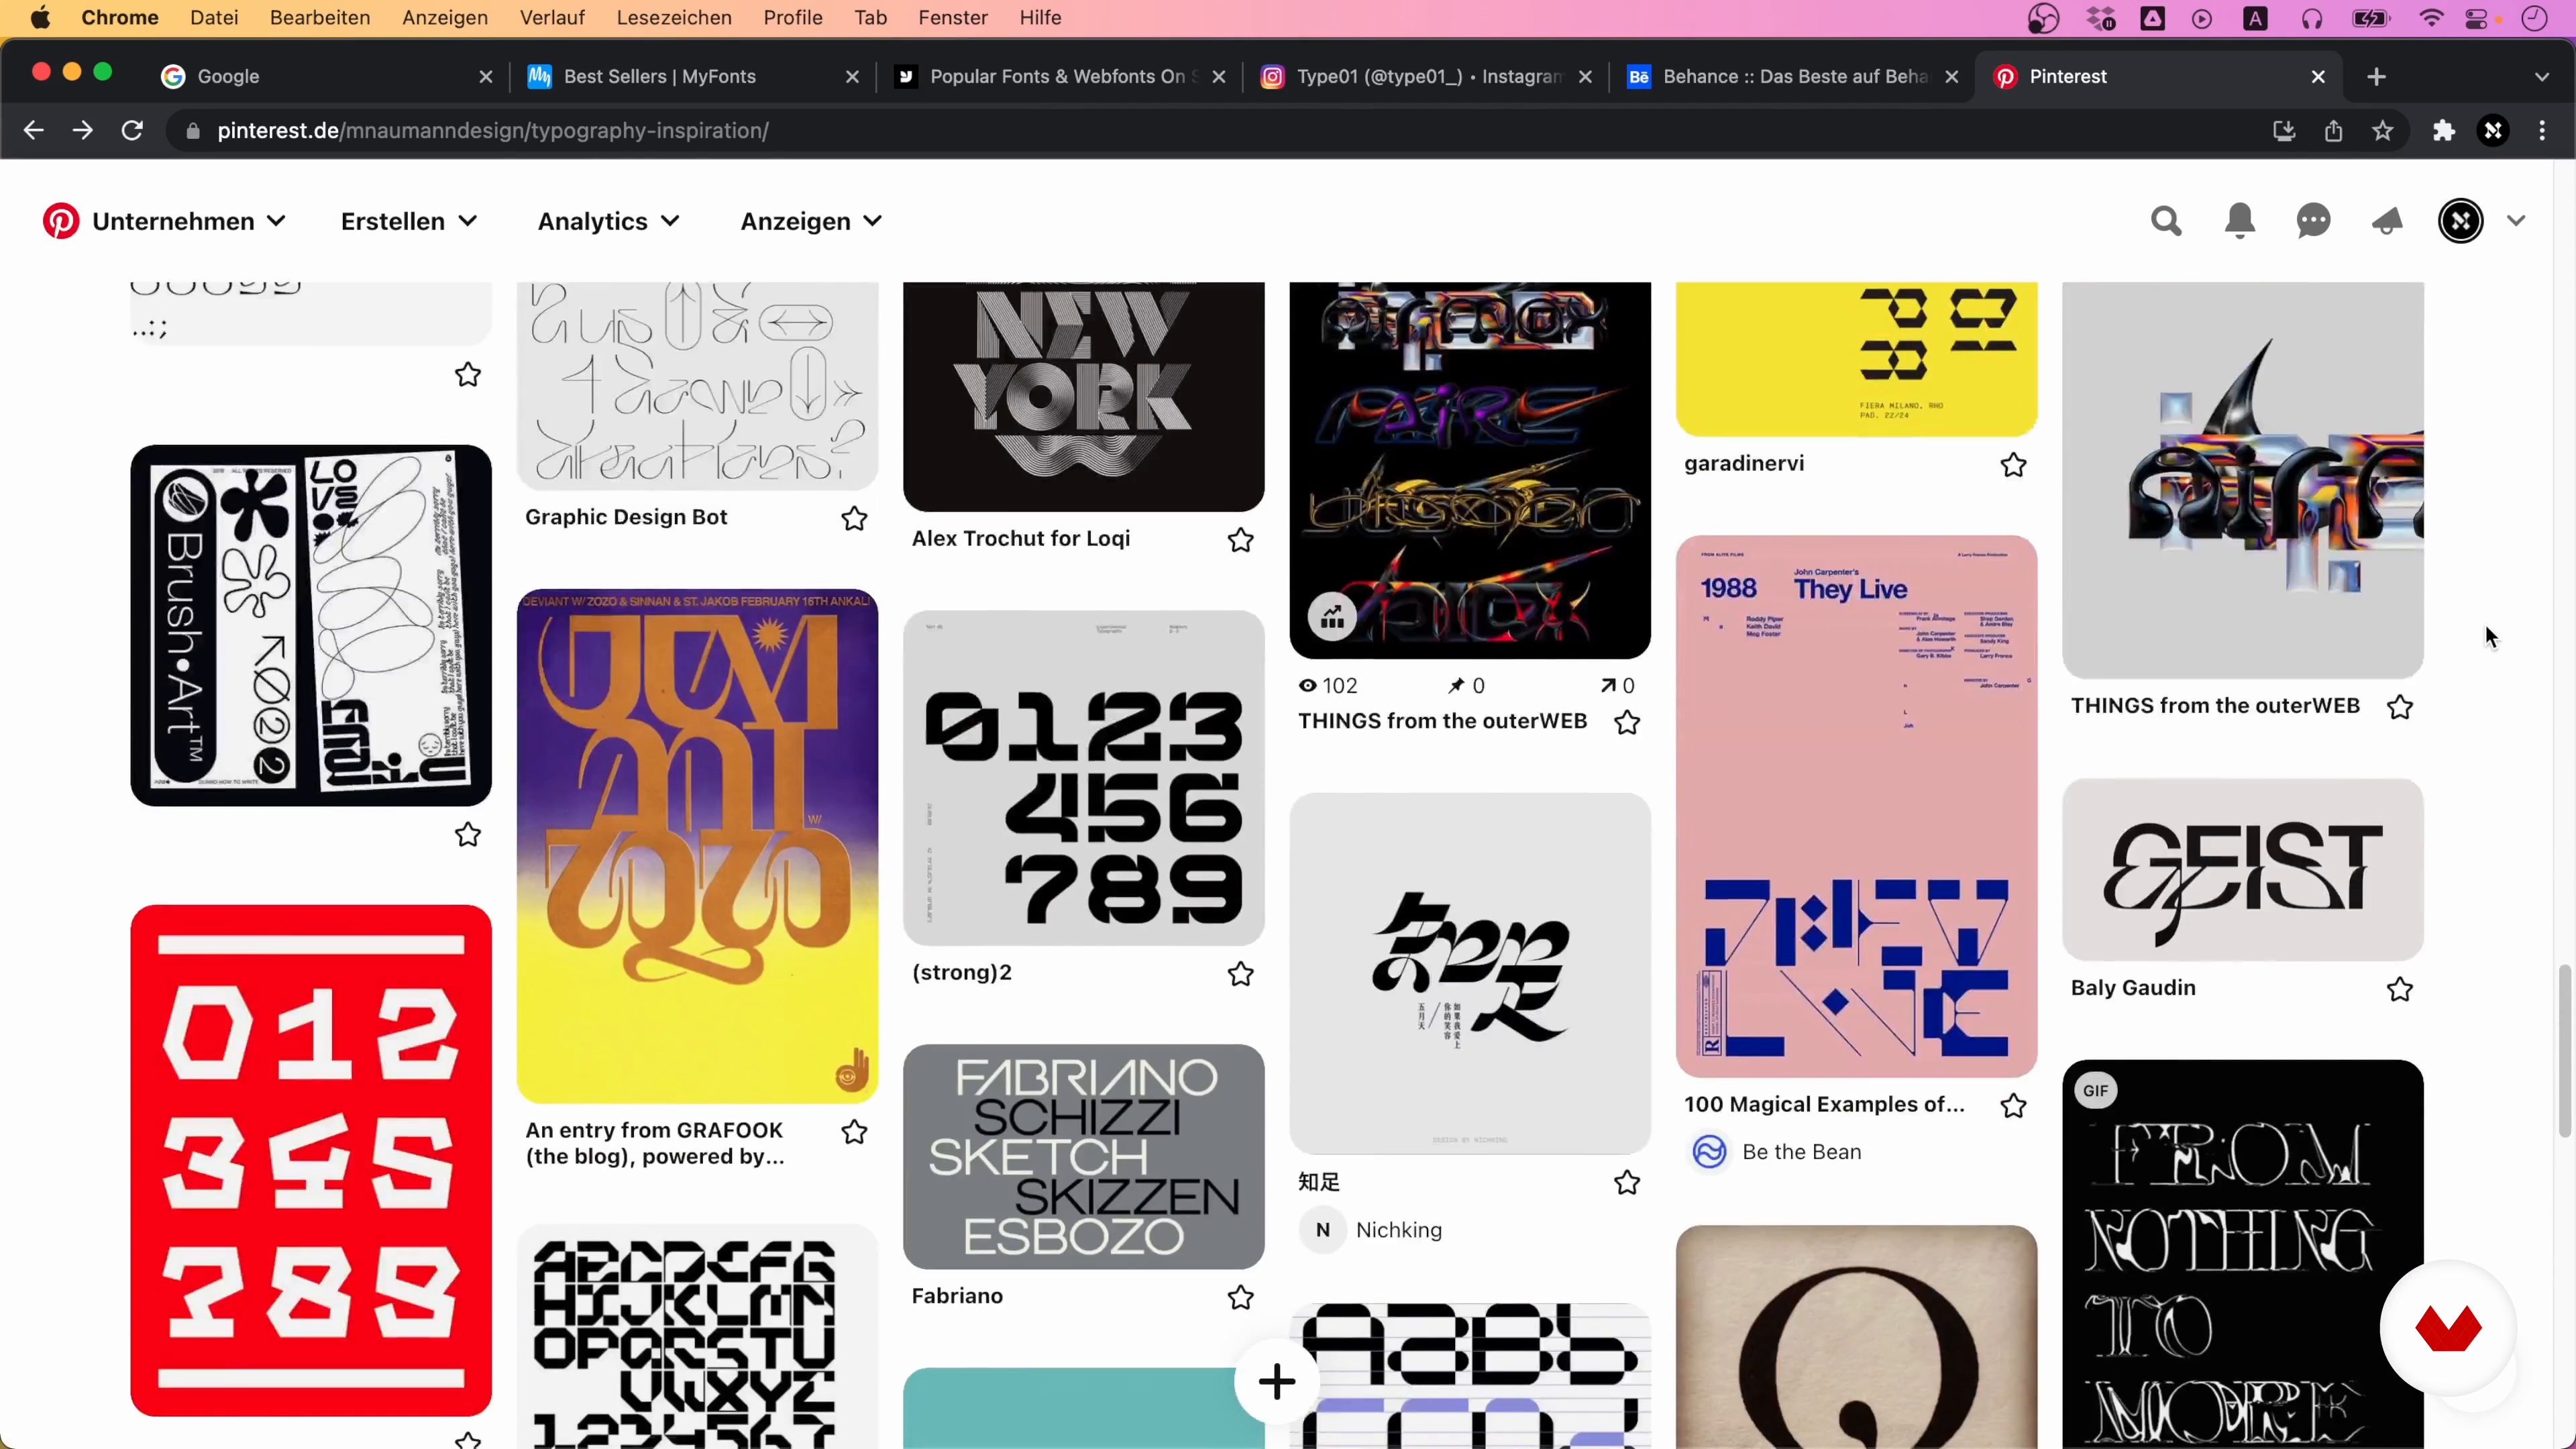
Task: Click the install app icon in address bar
Action: pos(2284,131)
